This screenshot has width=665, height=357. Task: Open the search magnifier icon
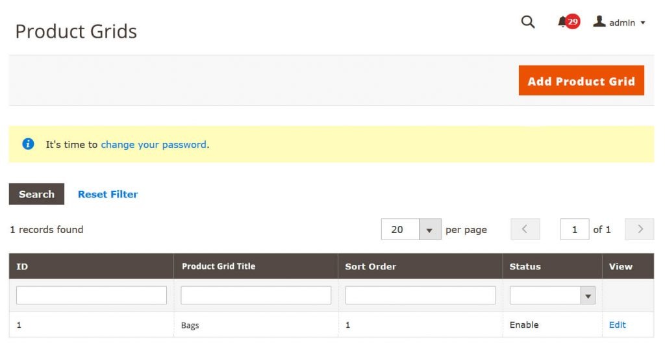[527, 21]
